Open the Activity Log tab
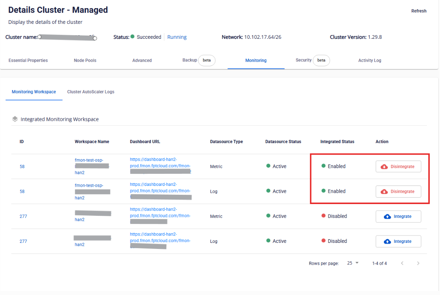The height and width of the screenshot is (295, 440). click(x=369, y=60)
